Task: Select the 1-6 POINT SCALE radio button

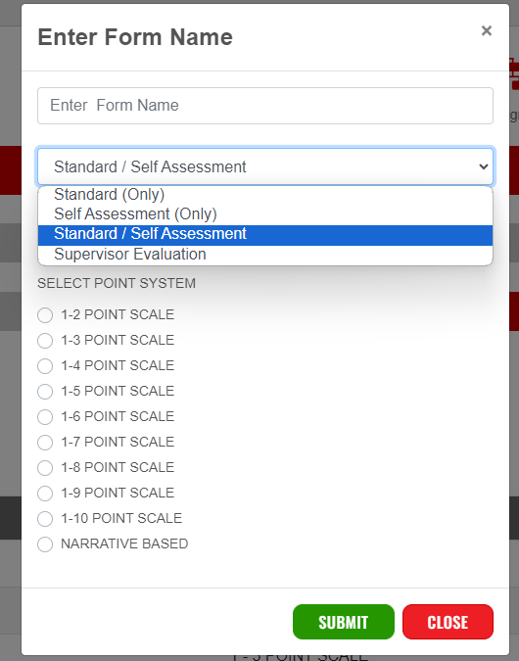Action: tap(45, 417)
